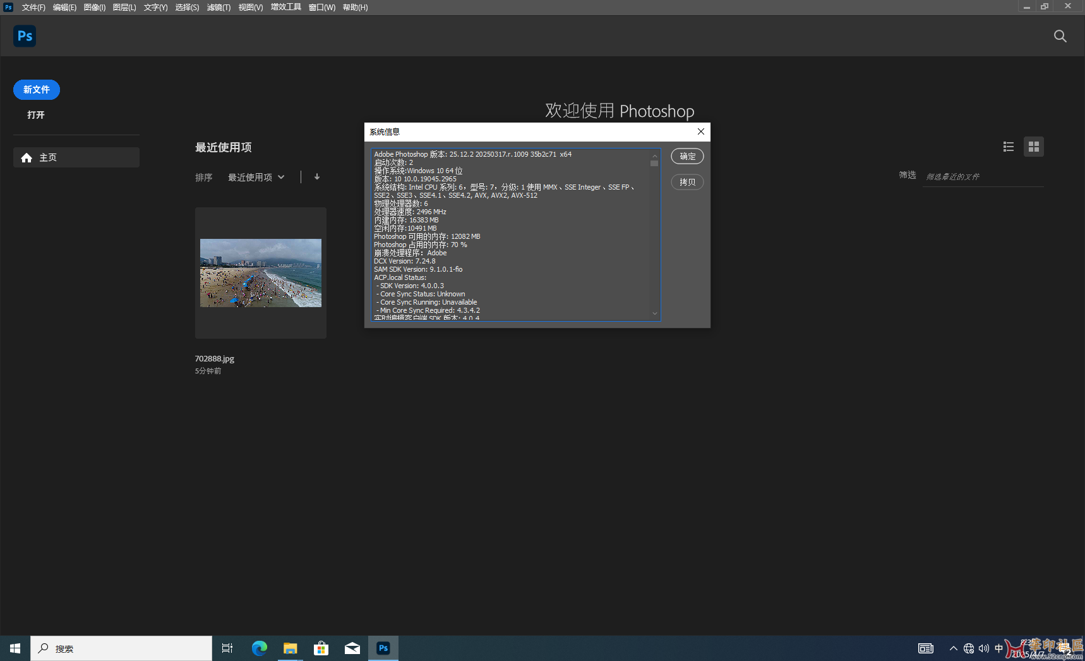Open the 编辑(E) menu
Screen dimensions: 1085x661
point(64,8)
